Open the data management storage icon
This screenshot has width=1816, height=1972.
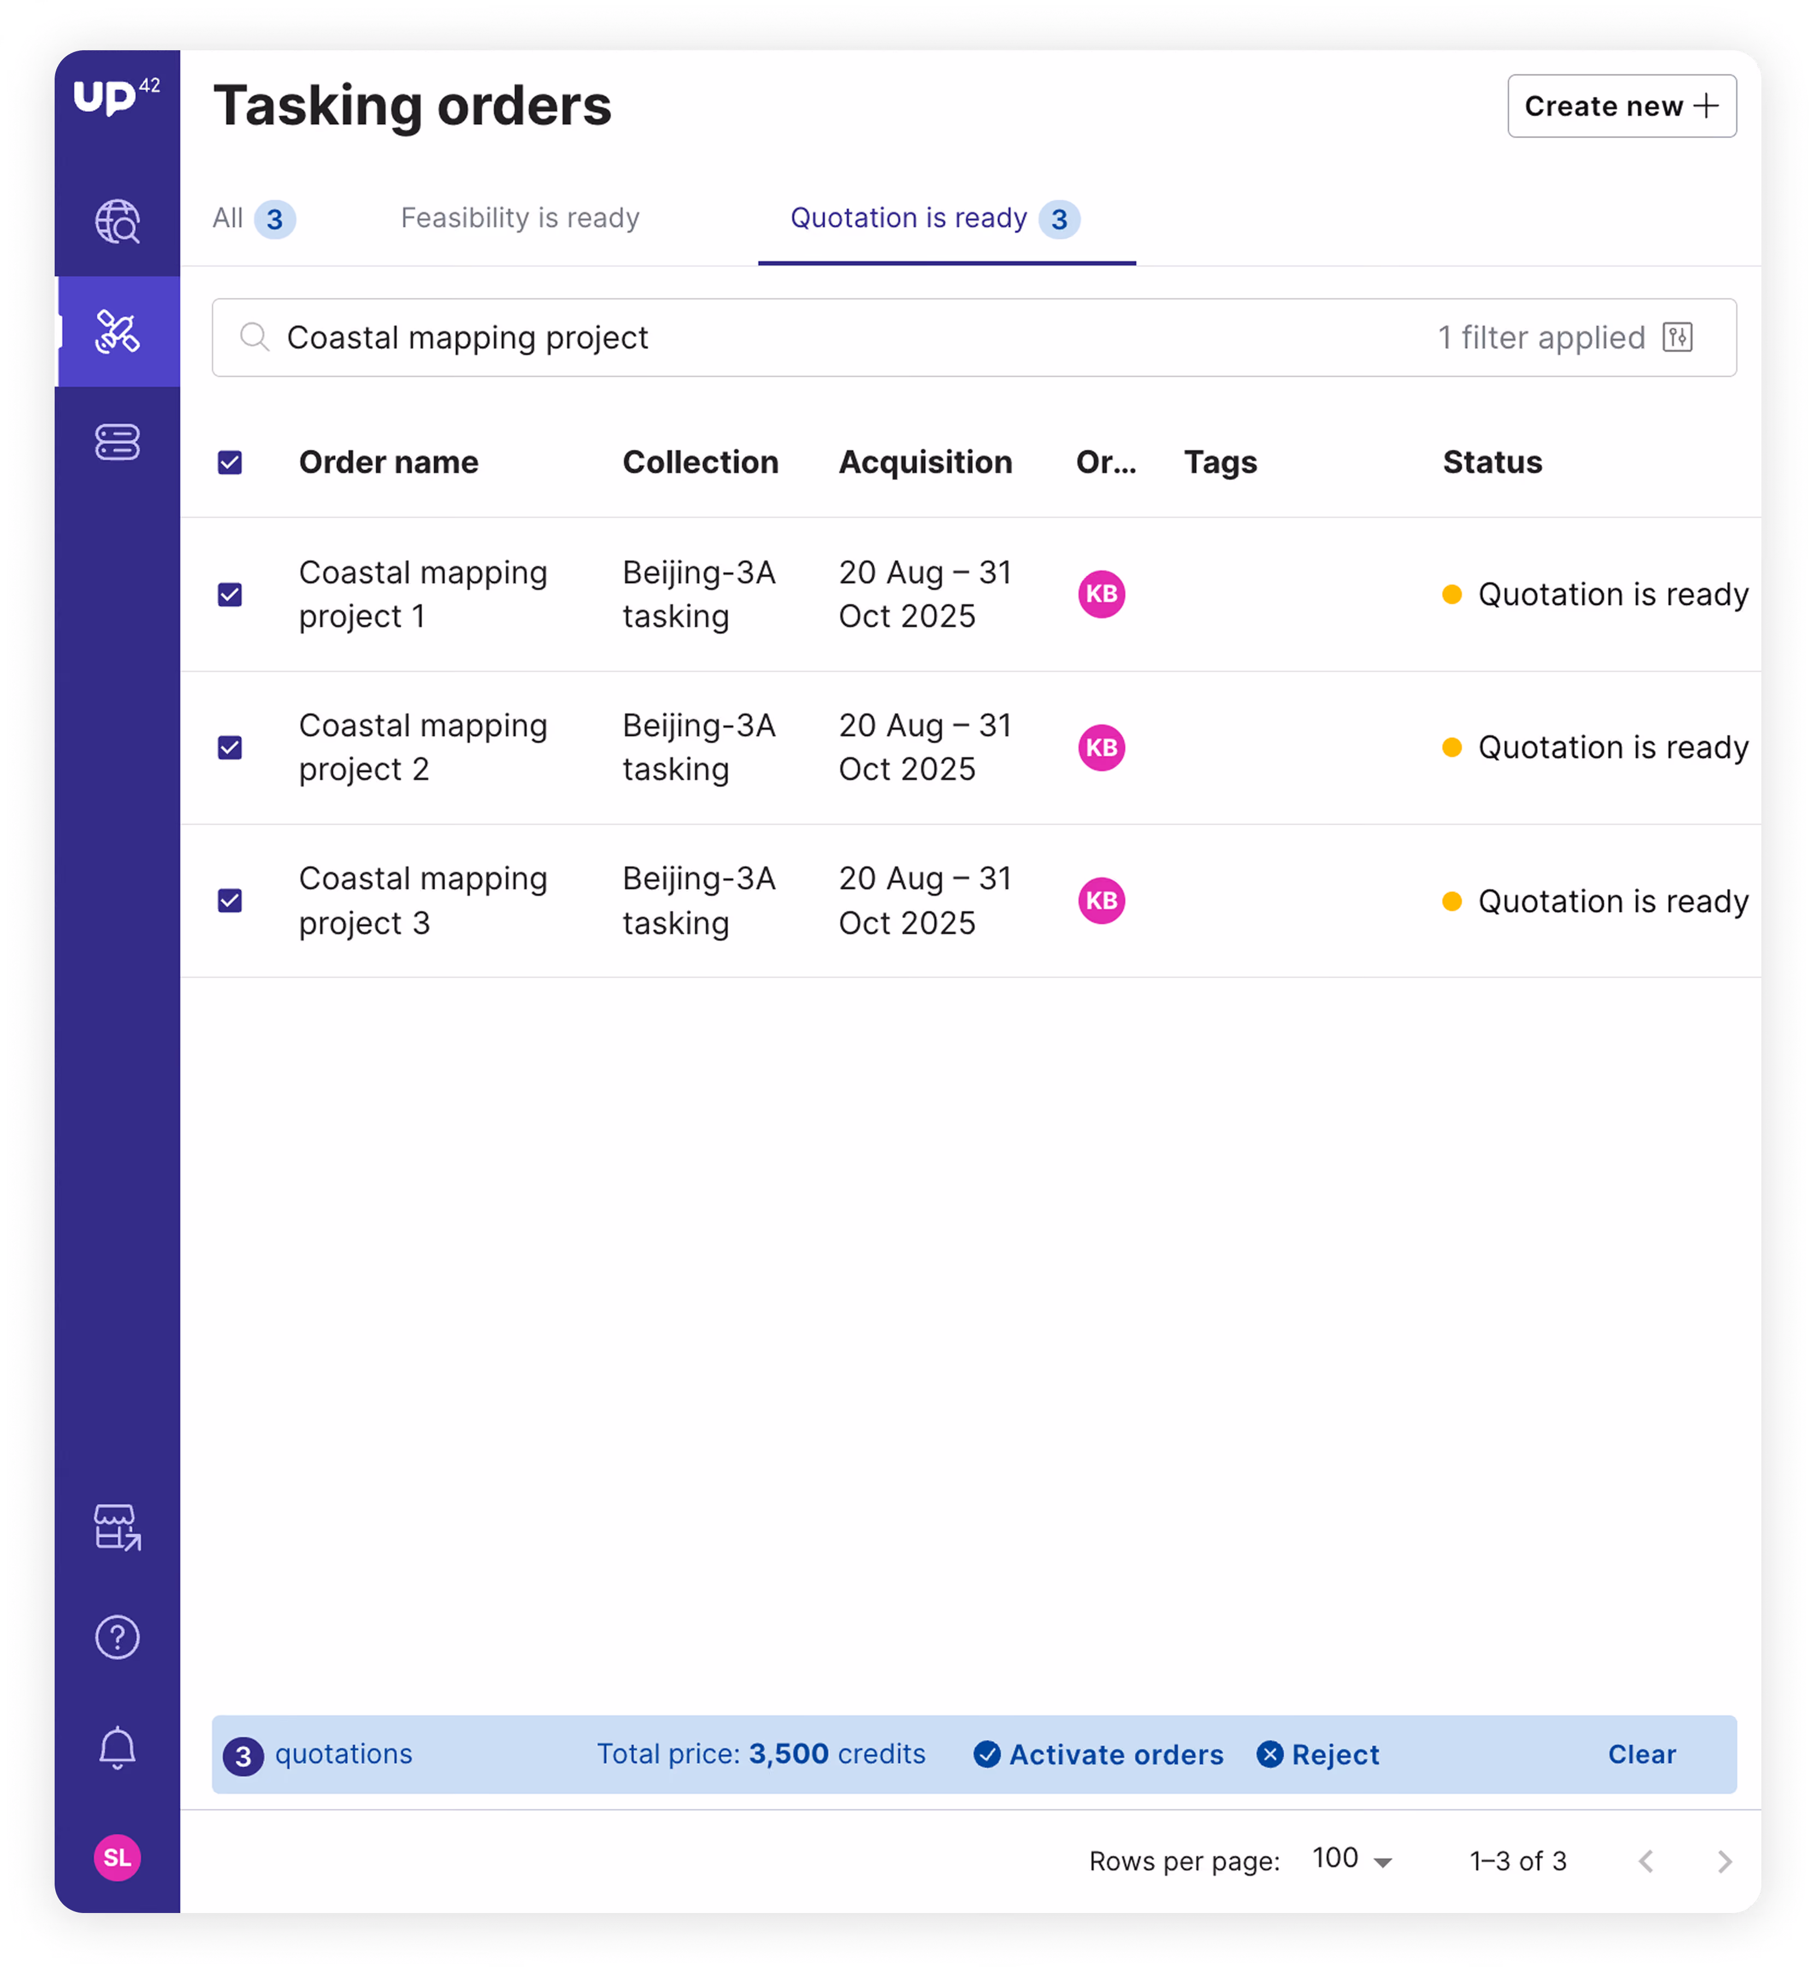click(x=117, y=442)
